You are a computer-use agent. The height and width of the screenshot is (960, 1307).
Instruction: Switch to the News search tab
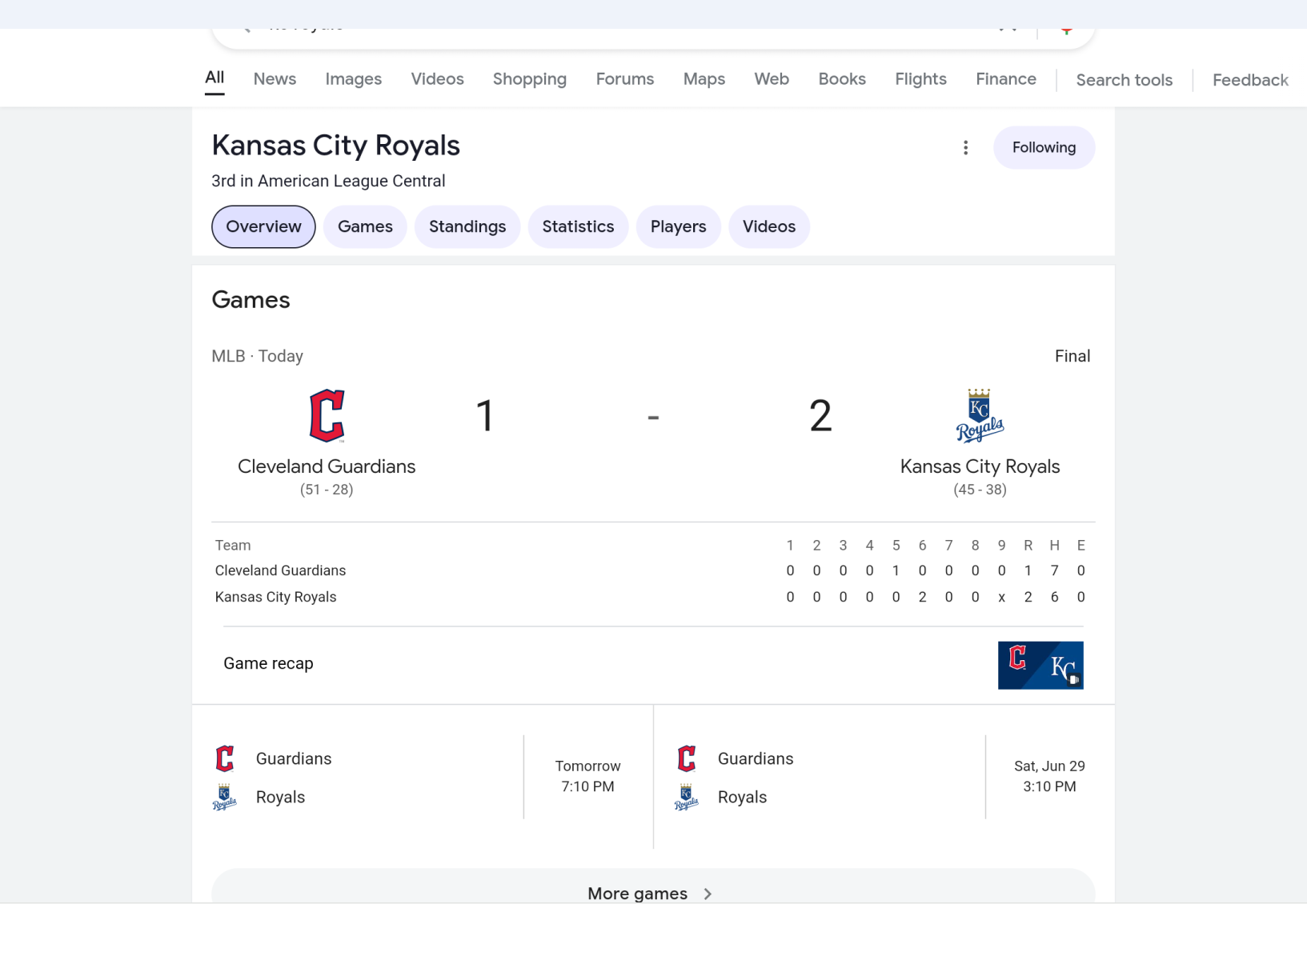(x=275, y=78)
